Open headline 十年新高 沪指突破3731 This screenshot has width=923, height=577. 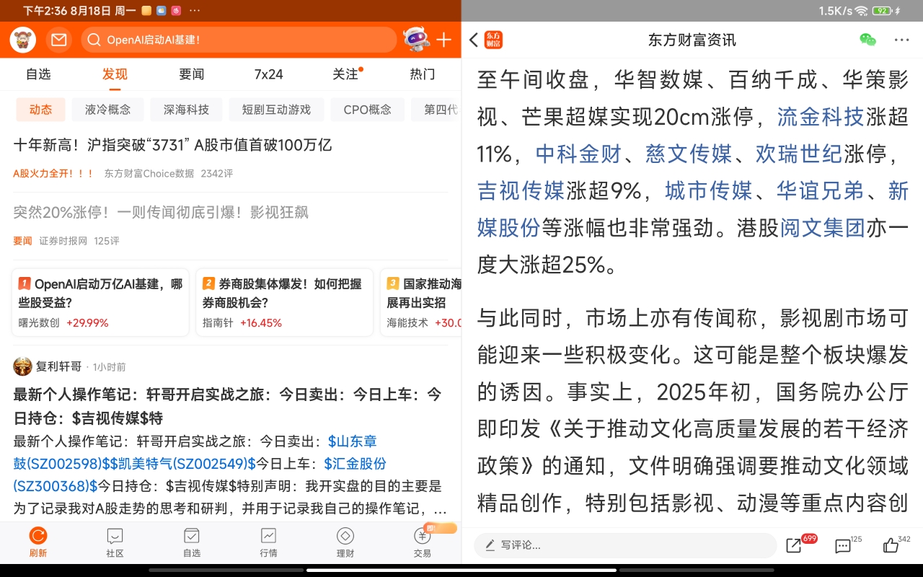tap(172, 145)
